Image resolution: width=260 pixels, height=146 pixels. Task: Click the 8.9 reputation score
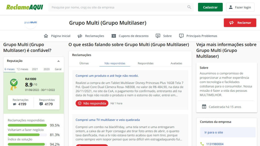click(29, 85)
